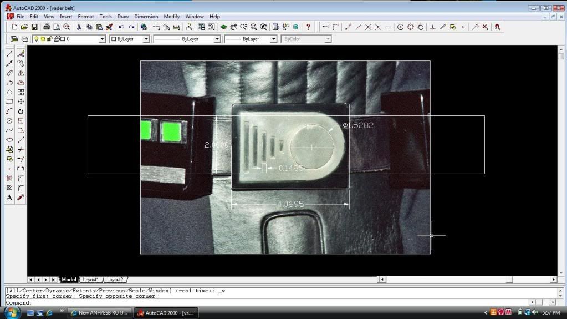The height and width of the screenshot is (319, 567).
Task: Select the Snap to Endpoint icon
Action: coord(348,27)
